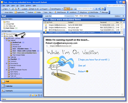This screenshot has height=103, width=128.
Task: Switch to Contacts navigation pane
Action: (x=22, y=91)
